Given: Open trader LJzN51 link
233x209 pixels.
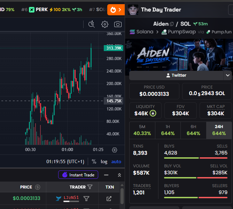Looking at the screenshot, I should pyautogui.click(x=71, y=198).
